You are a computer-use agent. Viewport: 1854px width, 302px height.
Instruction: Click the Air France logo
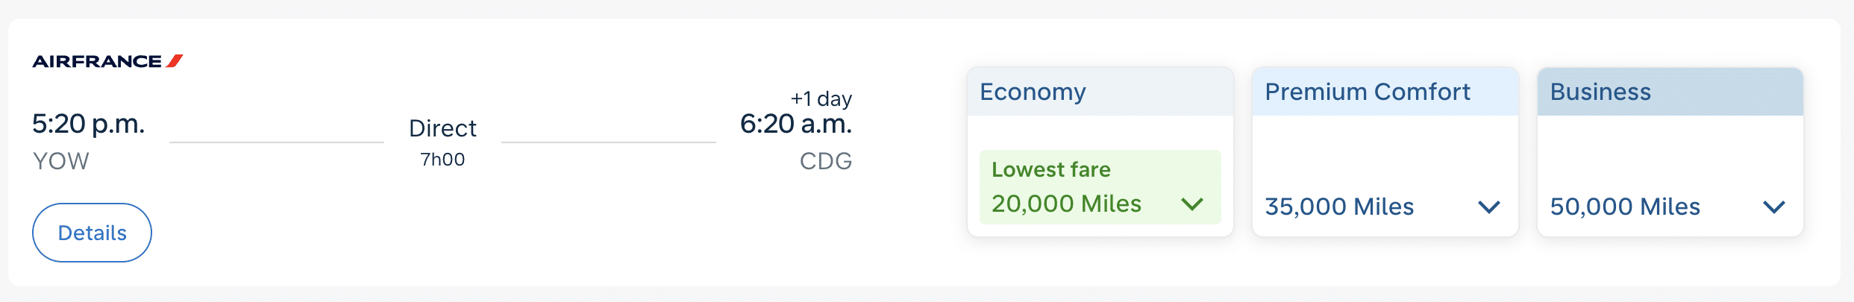pyautogui.click(x=97, y=61)
